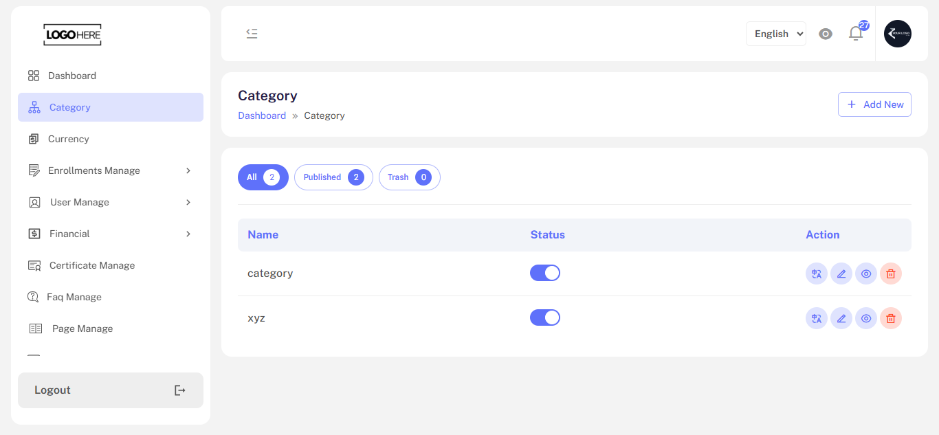
Task: View the xyz category via eye icon
Action: (x=866, y=319)
